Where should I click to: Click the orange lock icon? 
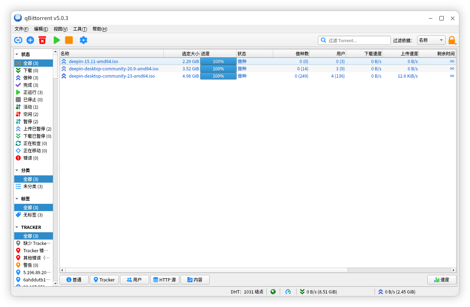tap(452, 40)
